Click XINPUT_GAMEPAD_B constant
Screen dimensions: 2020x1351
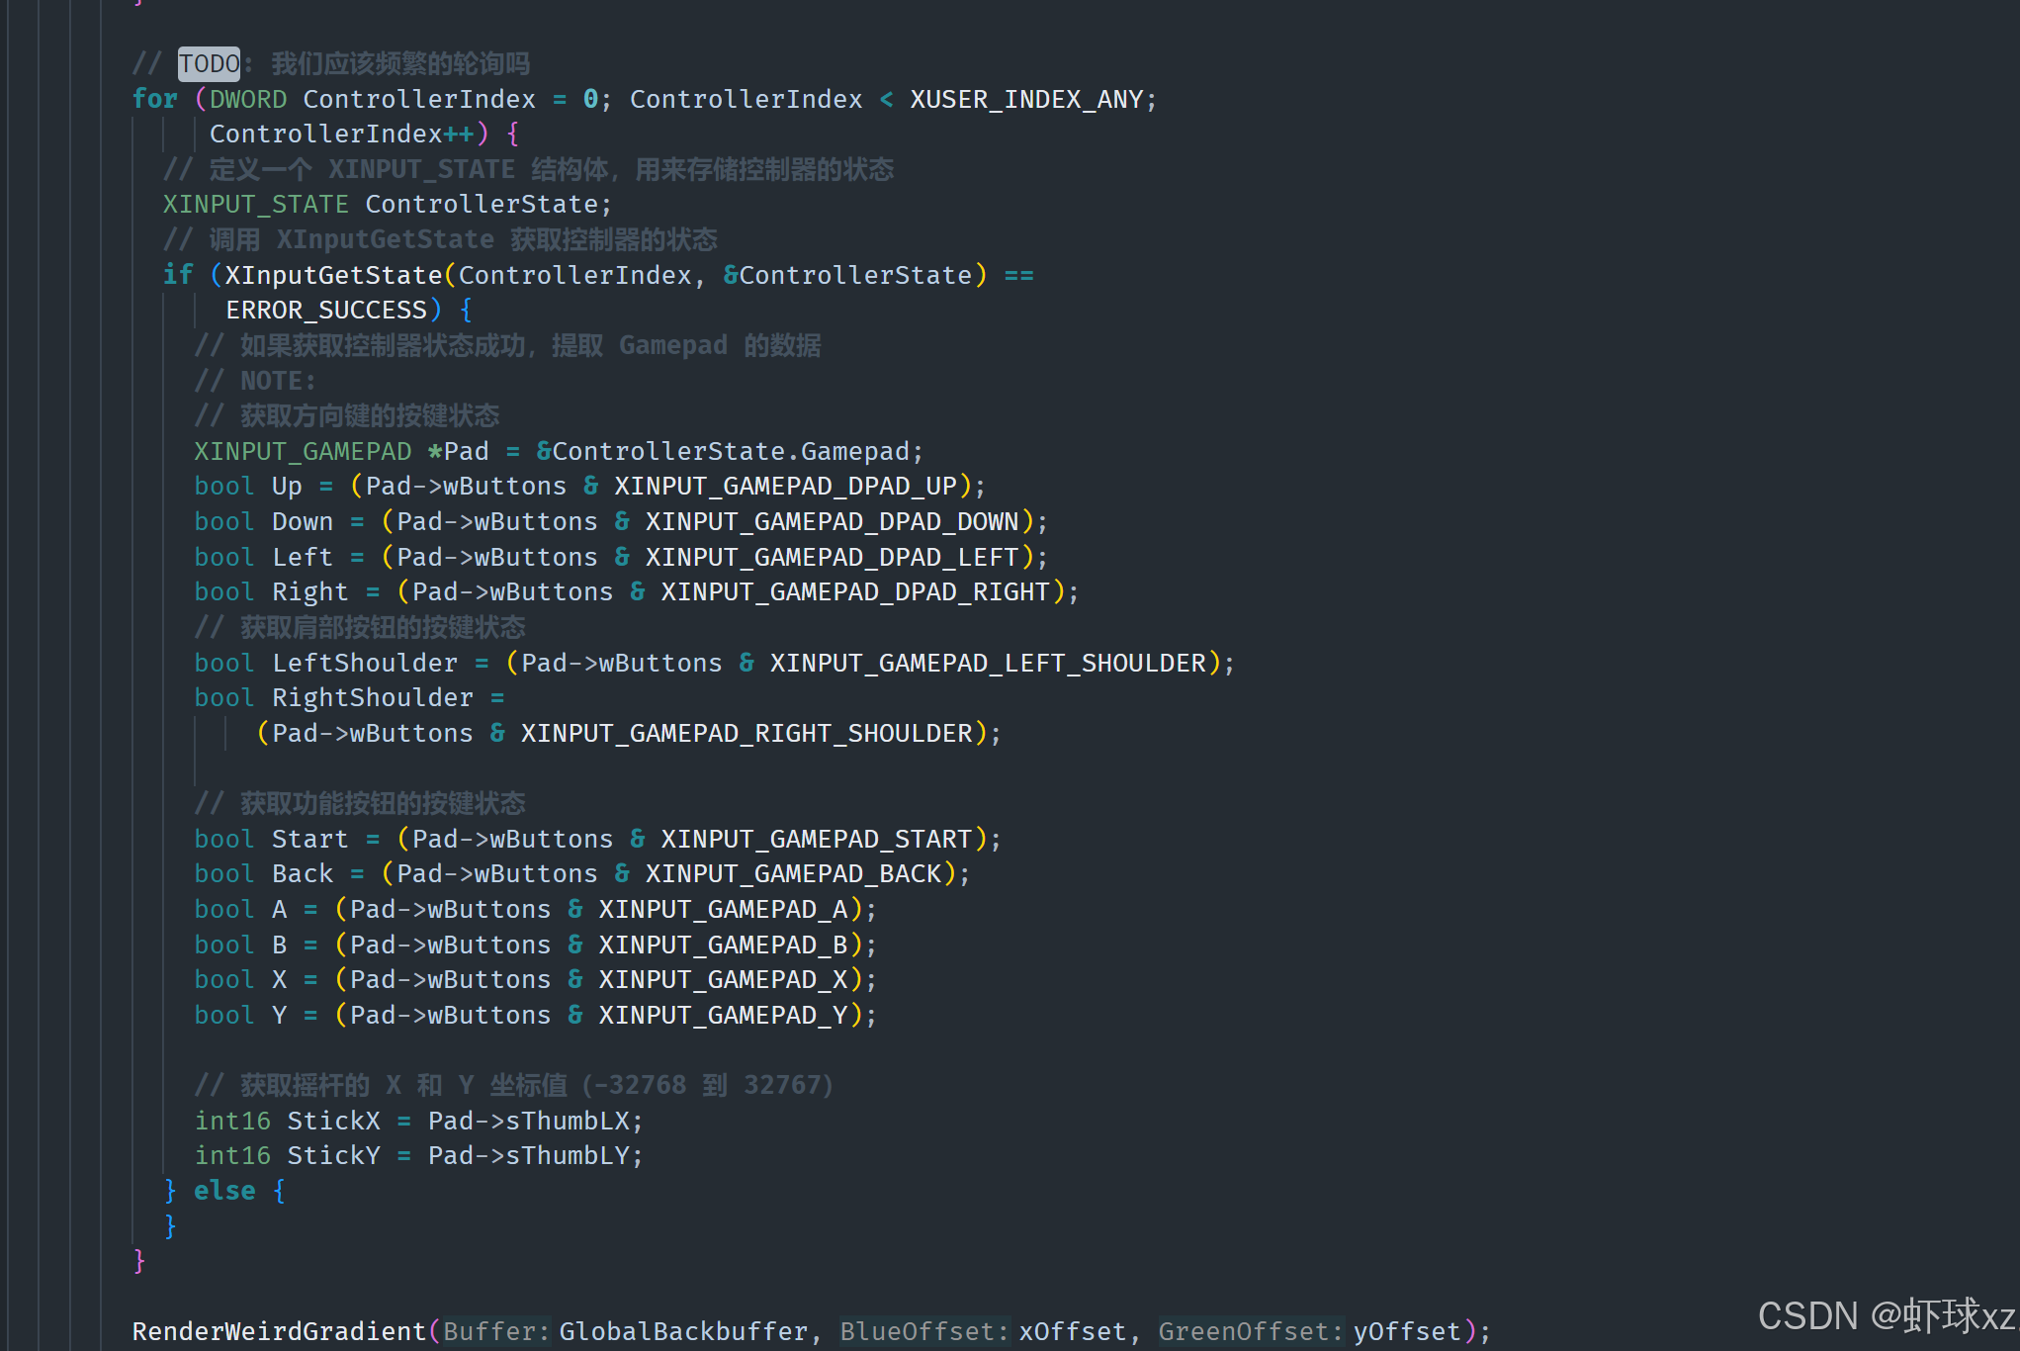(x=723, y=945)
